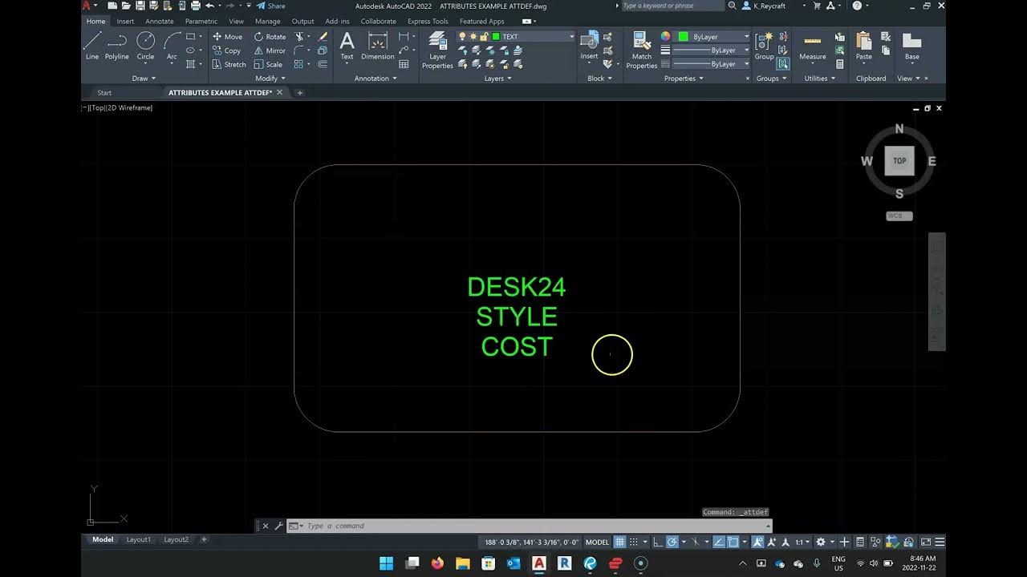Switch to Layout1 tab
The height and width of the screenshot is (577, 1027).
[x=138, y=540]
